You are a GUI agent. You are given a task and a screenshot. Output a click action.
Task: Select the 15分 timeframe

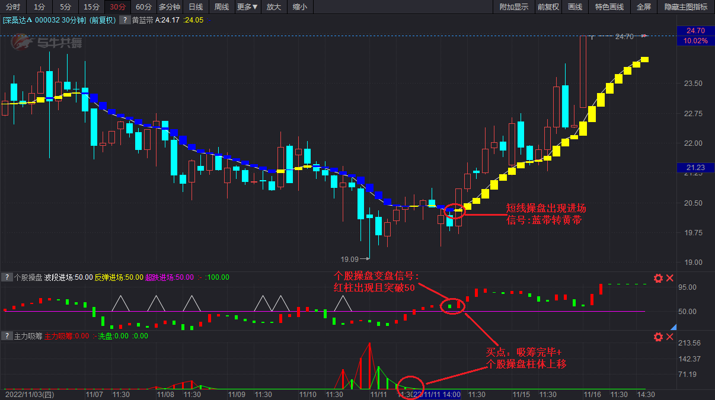(x=91, y=7)
